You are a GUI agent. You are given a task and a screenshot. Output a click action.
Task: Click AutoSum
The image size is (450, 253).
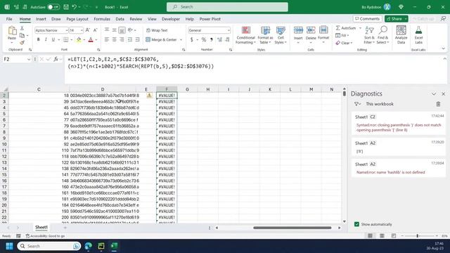coord(346,28)
